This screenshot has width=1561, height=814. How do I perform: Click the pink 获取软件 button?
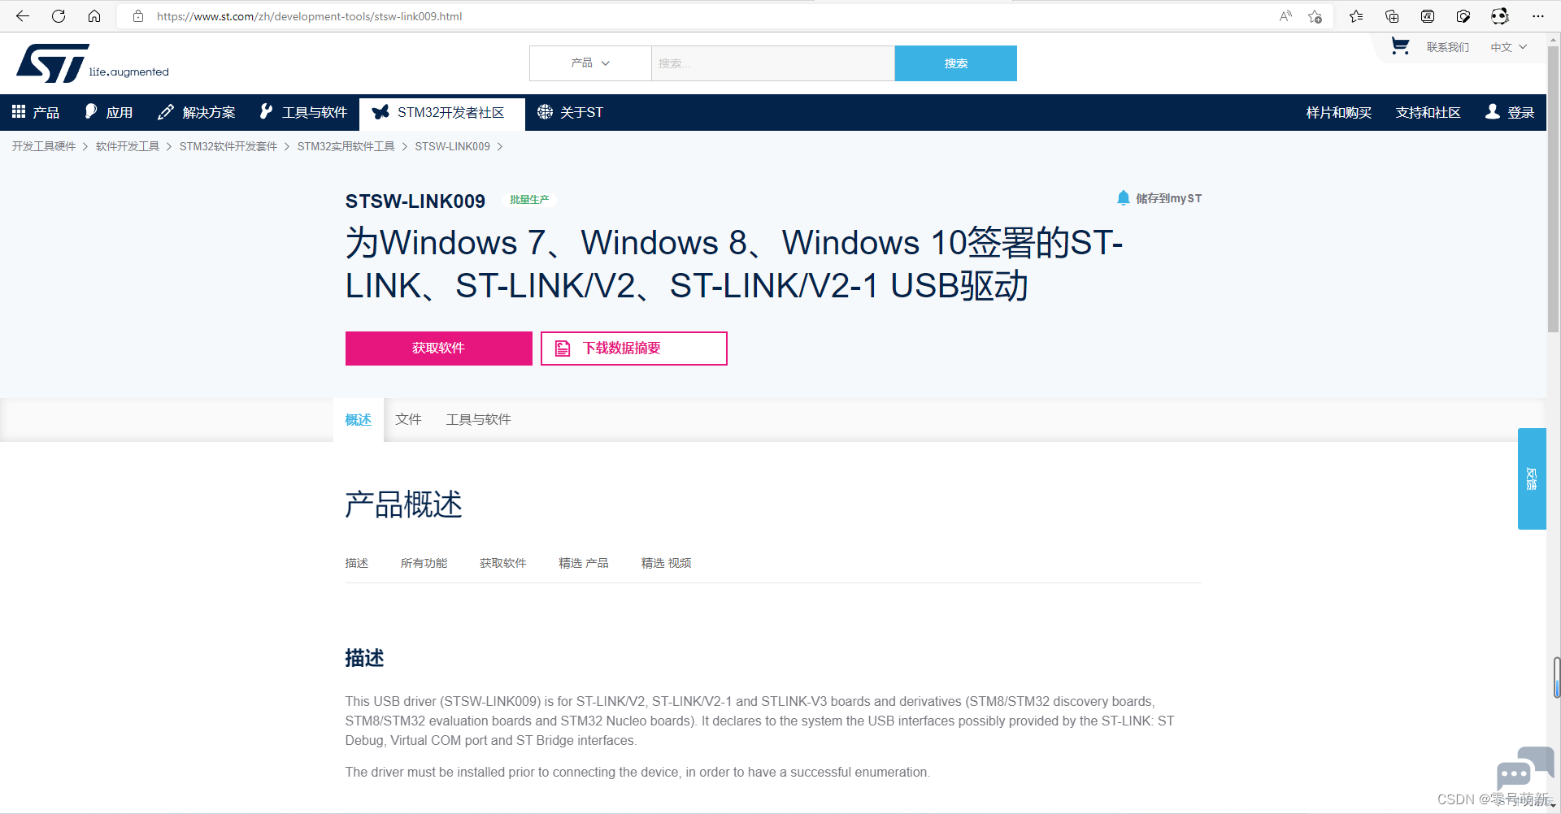point(439,349)
